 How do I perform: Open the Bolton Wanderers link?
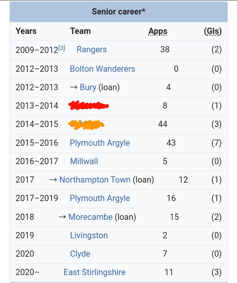tap(102, 69)
